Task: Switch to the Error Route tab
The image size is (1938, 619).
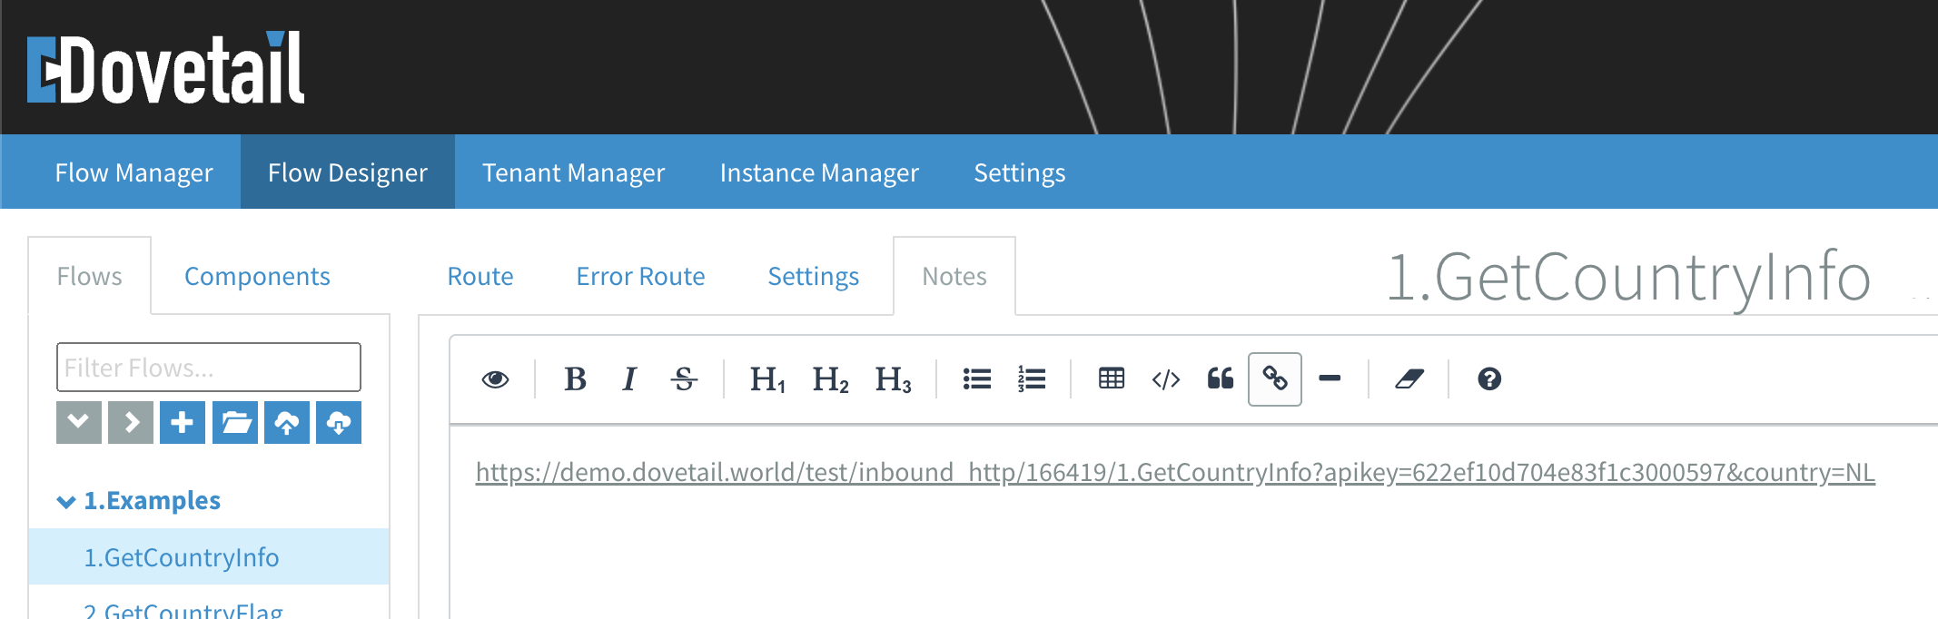Action: pyautogui.click(x=640, y=276)
